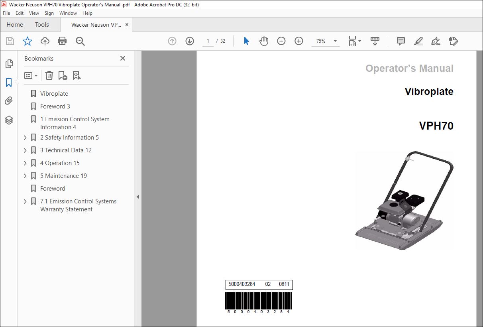Open the fit page options

coord(354,41)
